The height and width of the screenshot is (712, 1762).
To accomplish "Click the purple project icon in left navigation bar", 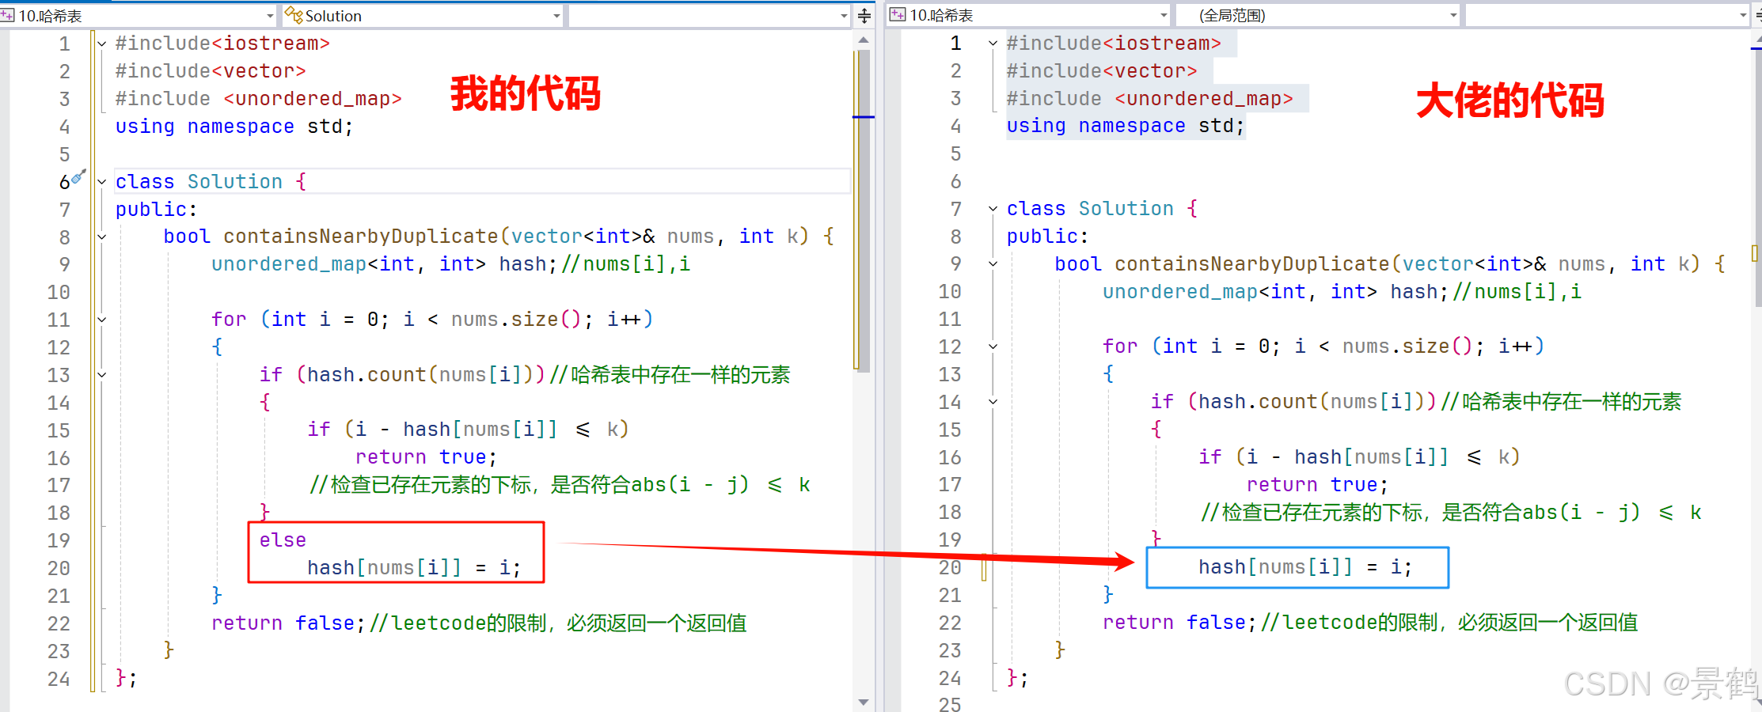I will tap(8, 14).
